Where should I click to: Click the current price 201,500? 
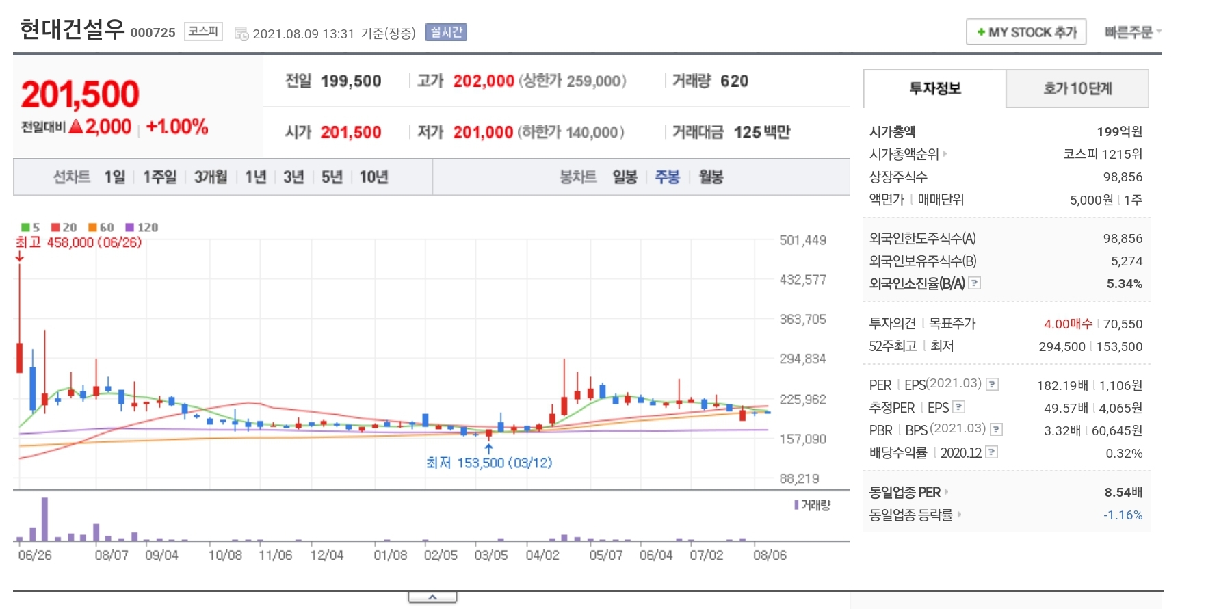(x=80, y=94)
